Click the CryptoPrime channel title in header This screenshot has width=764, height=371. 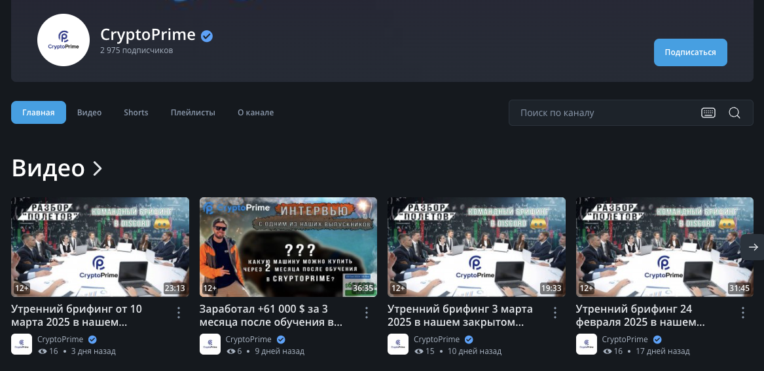click(x=148, y=35)
